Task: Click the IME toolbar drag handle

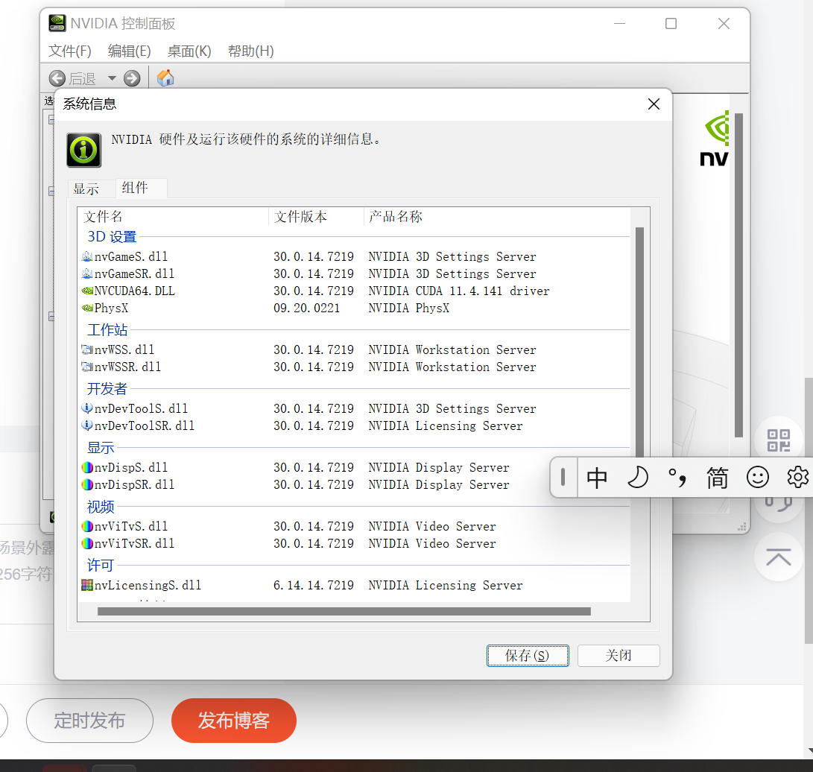Action: [563, 477]
